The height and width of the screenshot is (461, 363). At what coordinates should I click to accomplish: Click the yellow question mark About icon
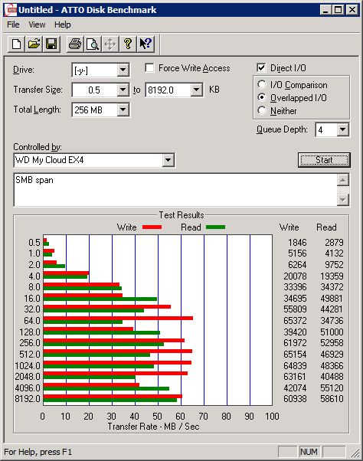128,44
